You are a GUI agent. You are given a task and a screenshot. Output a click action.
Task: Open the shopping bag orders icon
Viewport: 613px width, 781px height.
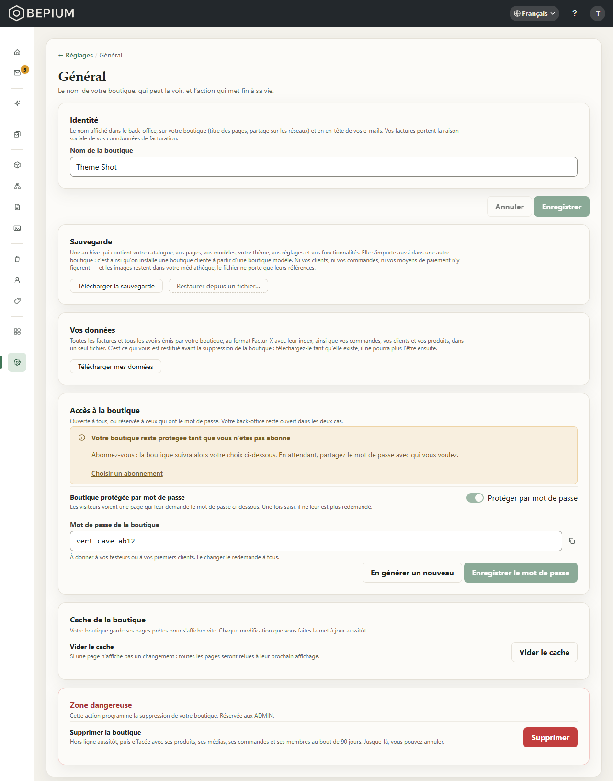tap(17, 259)
